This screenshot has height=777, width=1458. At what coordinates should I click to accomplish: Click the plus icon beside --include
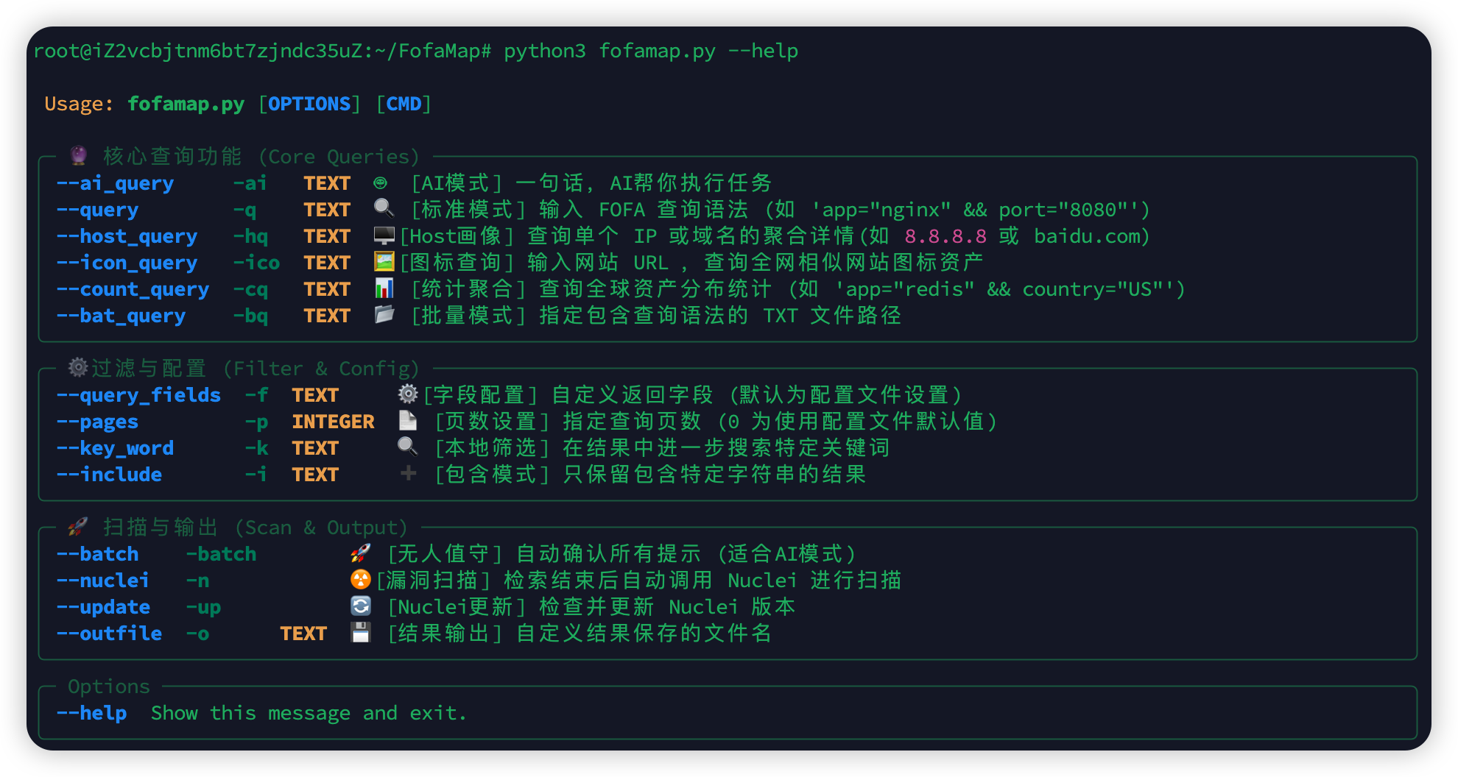click(x=408, y=474)
